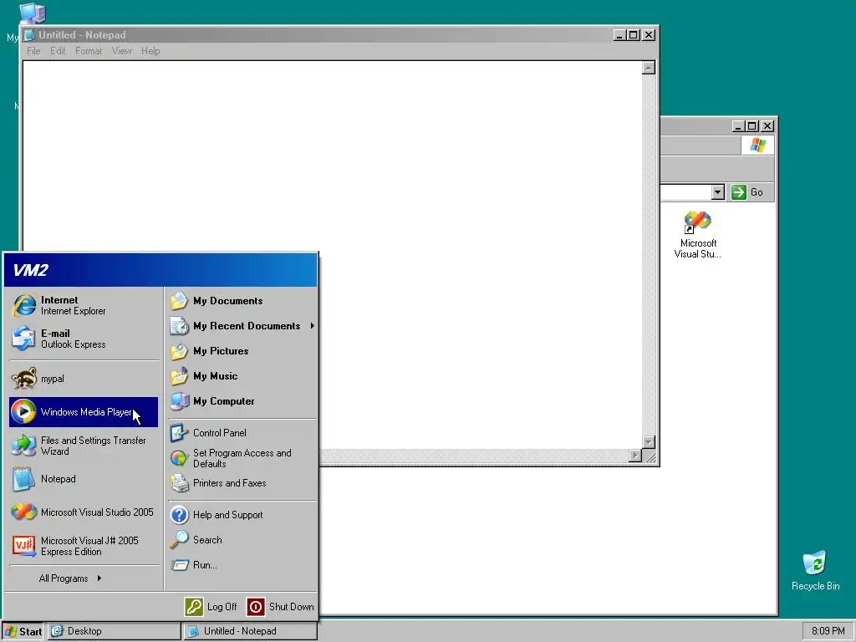Screen dimensions: 856x642
Task: Open the Recycle Bin desktop icon
Action: coord(815,570)
